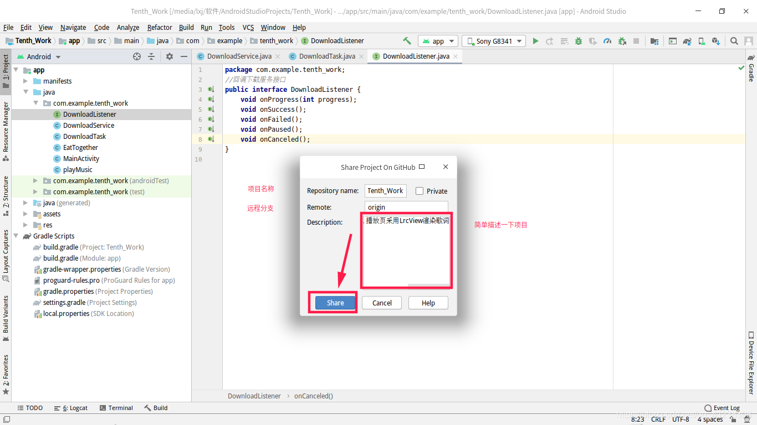Close the DownloadListener.java tab
This screenshot has width=757, height=425.
point(456,56)
